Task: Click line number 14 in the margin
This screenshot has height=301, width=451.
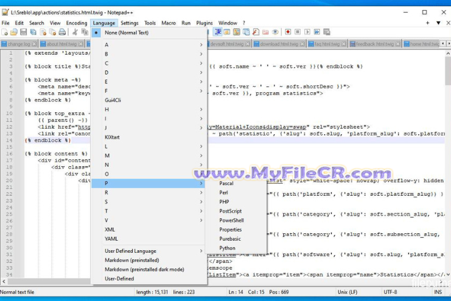Action: click(x=9, y=140)
